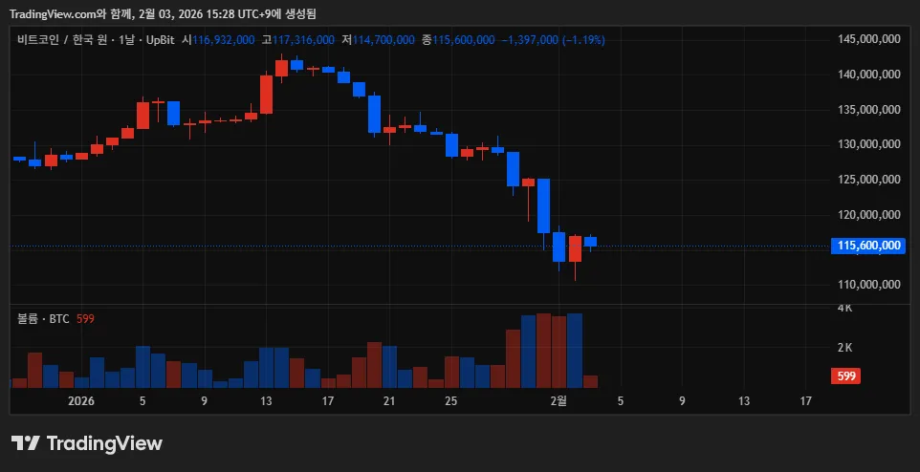Click the blue 115,600,000 current price label
920x472 pixels.
(x=868, y=246)
